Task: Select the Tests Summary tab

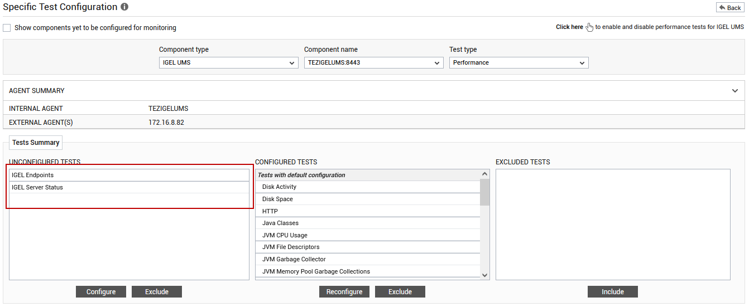Action: tap(36, 143)
